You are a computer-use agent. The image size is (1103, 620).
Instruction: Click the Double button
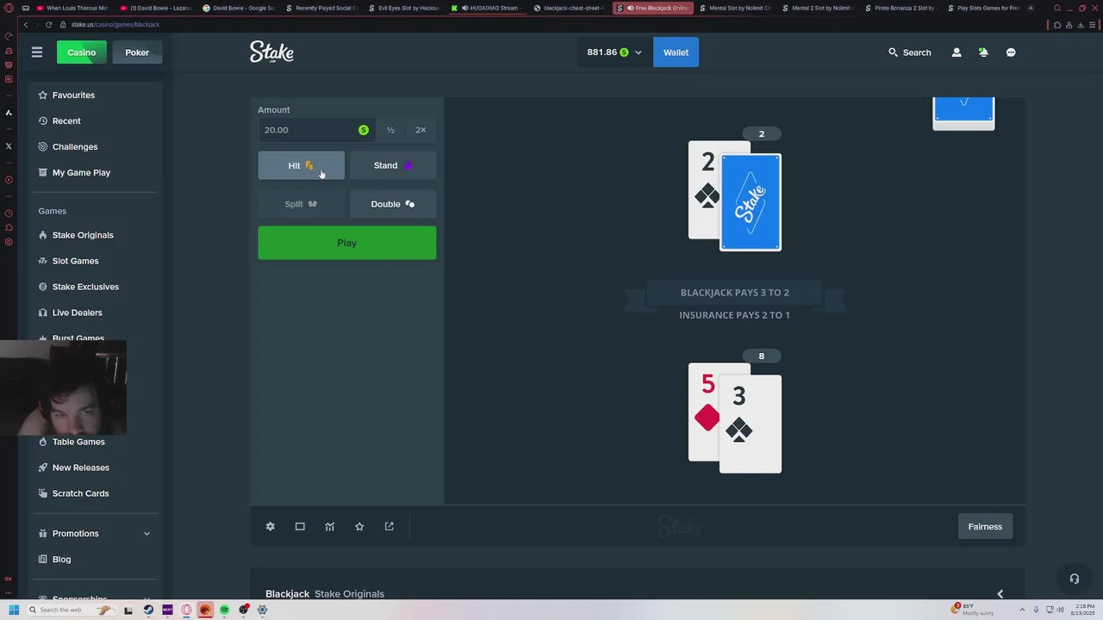[393, 204]
